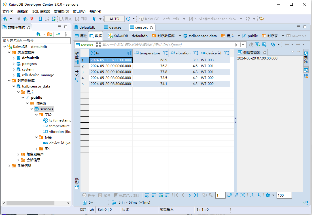Click the new connection plug icon in main toolbar
This screenshot has height=215, width=312.
coord(5,19)
